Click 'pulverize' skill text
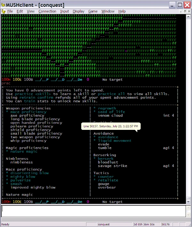192x227 pixels. (x=20, y=180)
